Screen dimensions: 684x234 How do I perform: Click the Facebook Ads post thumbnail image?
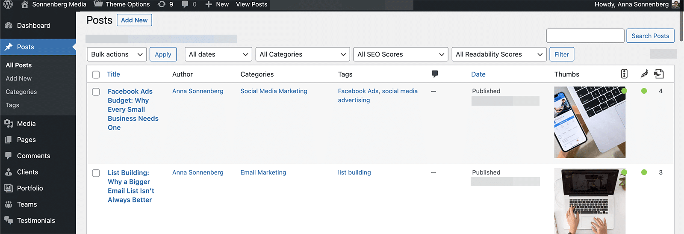click(x=590, y=122)
